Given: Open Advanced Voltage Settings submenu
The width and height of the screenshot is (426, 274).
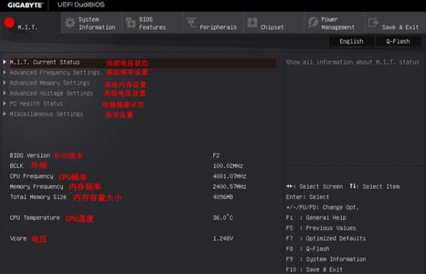Looking at the screenshot, I should [51, 93].
